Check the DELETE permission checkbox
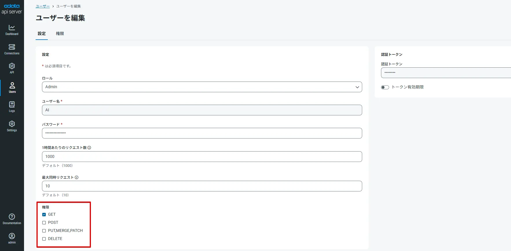This screenshot has height=251, width=511. (44, 239)
